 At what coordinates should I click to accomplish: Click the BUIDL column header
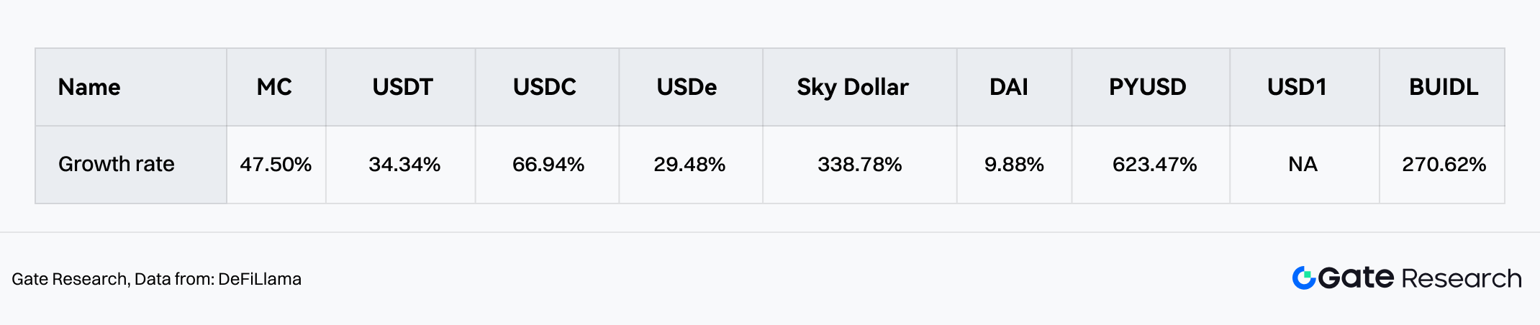click(1444, 87)
